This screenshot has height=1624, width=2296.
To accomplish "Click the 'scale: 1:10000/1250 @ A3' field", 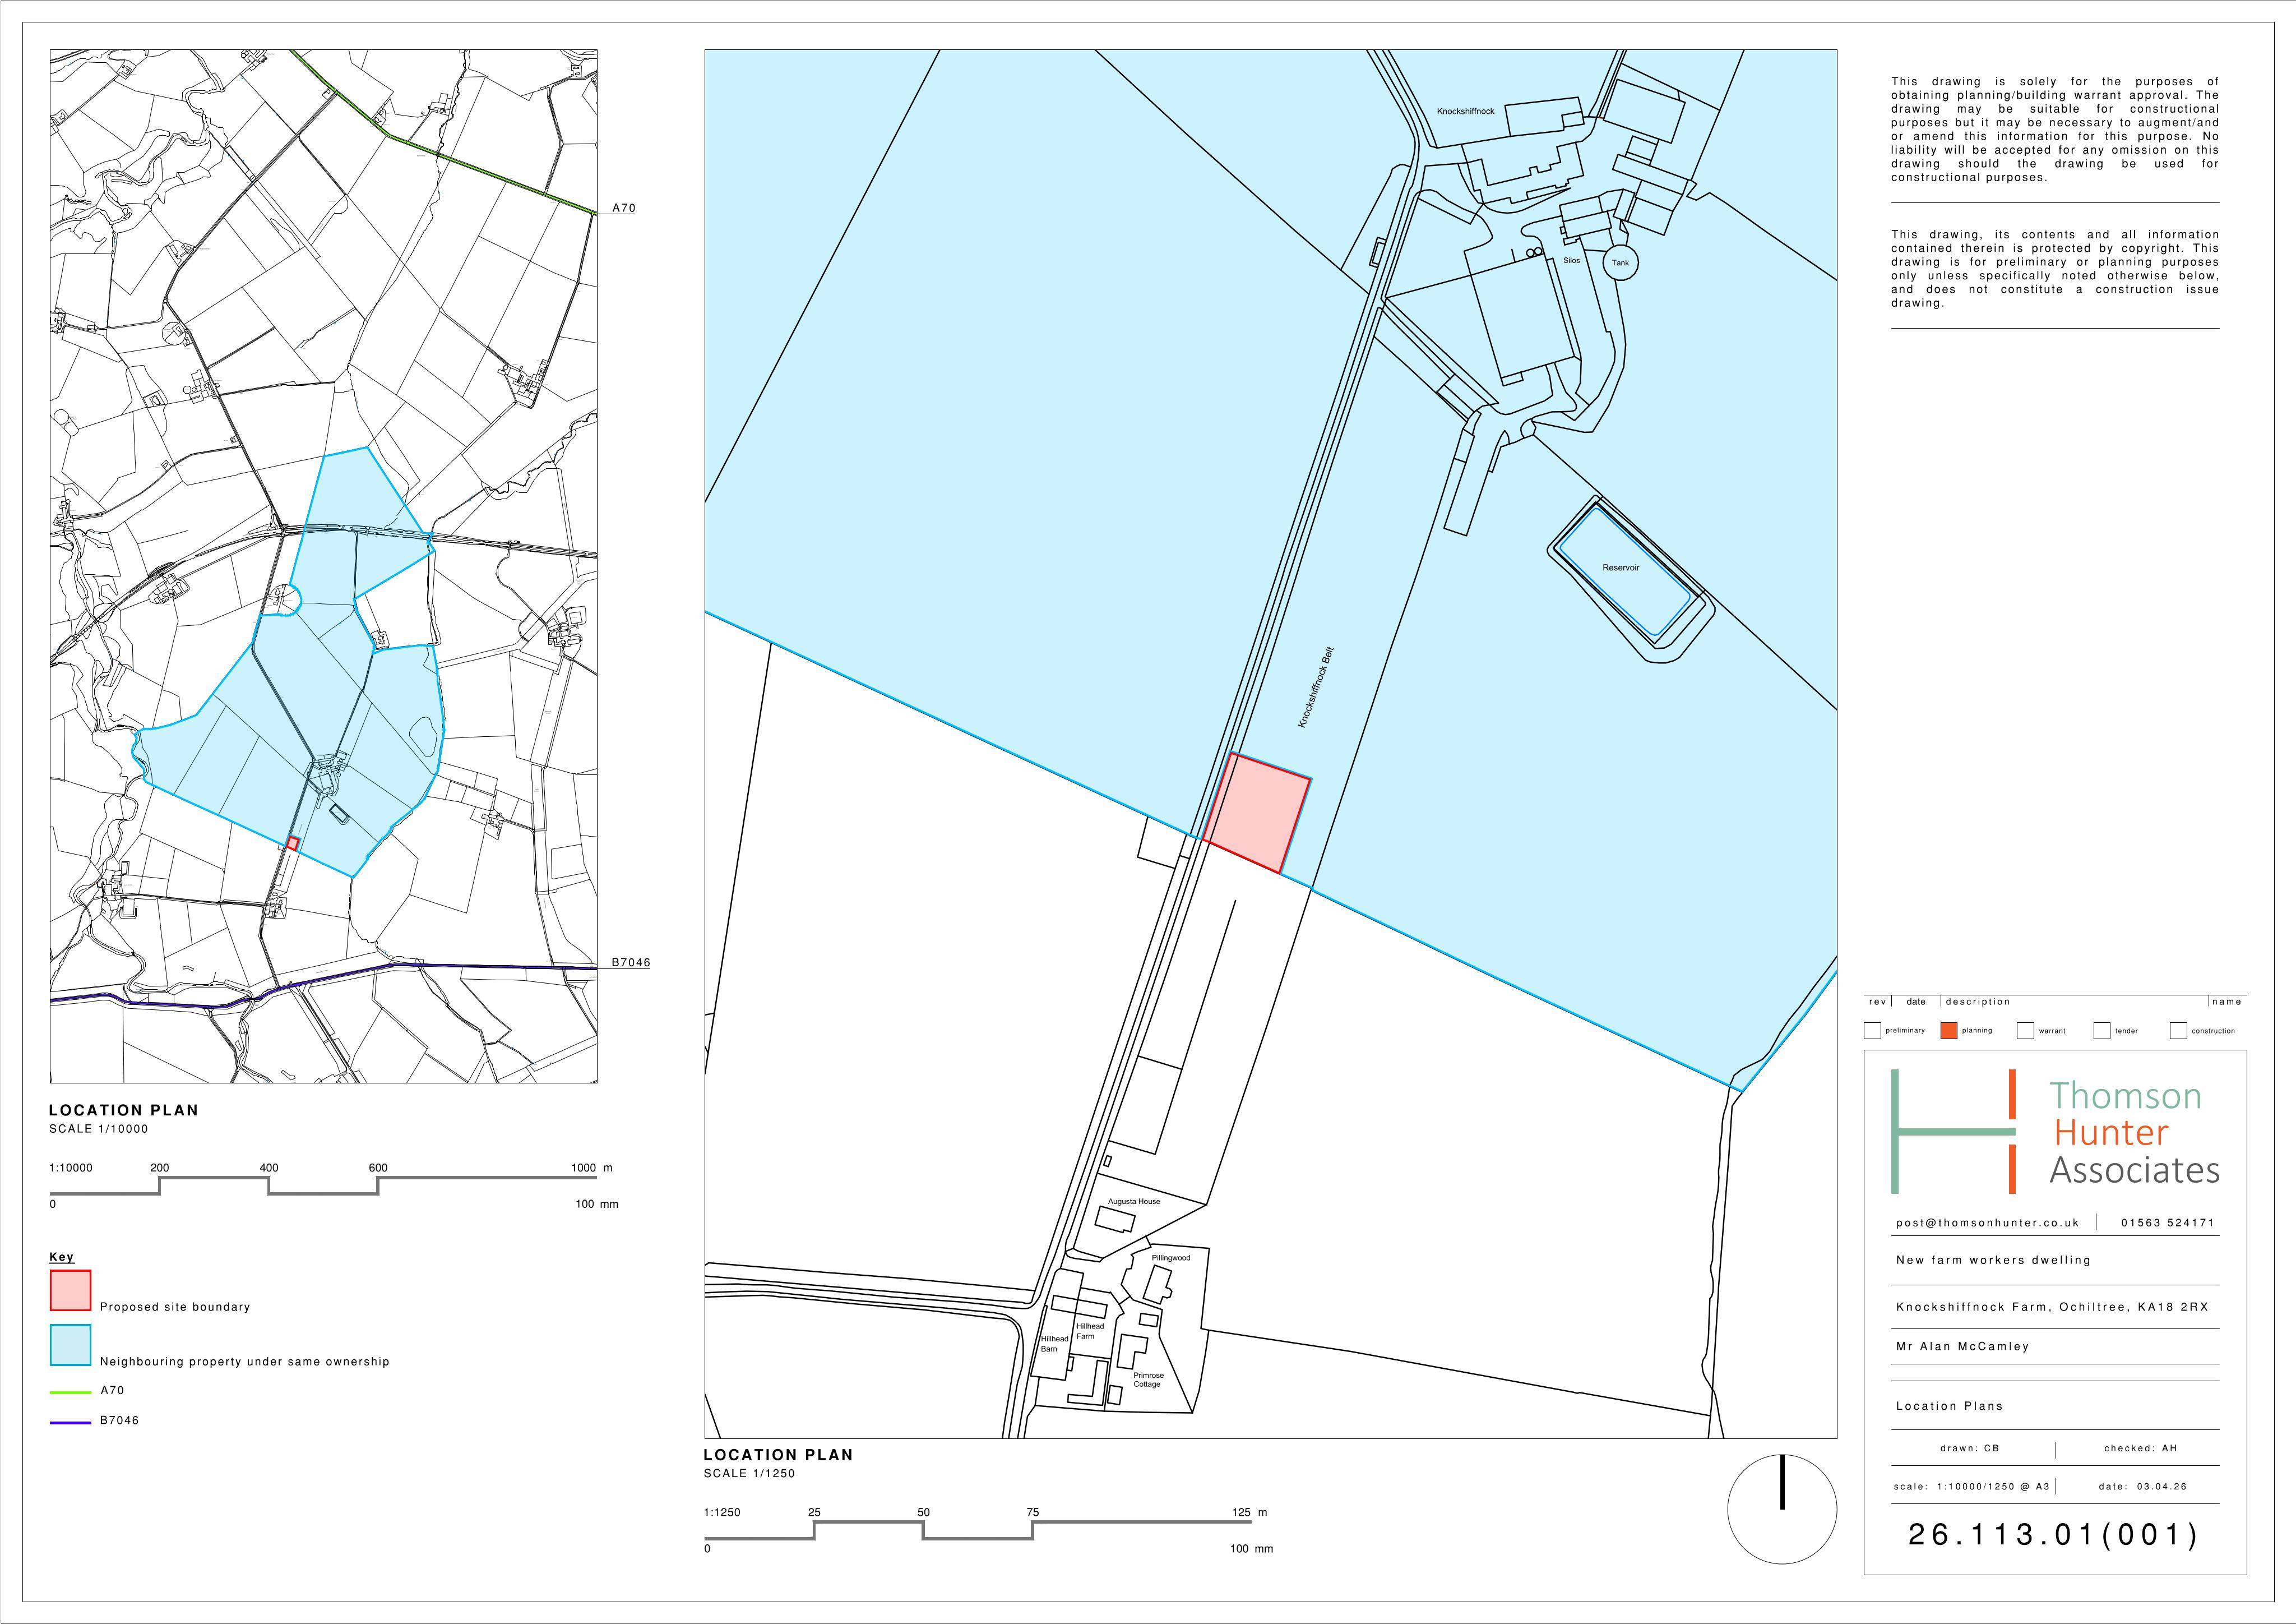I will pos(1971,1487).
